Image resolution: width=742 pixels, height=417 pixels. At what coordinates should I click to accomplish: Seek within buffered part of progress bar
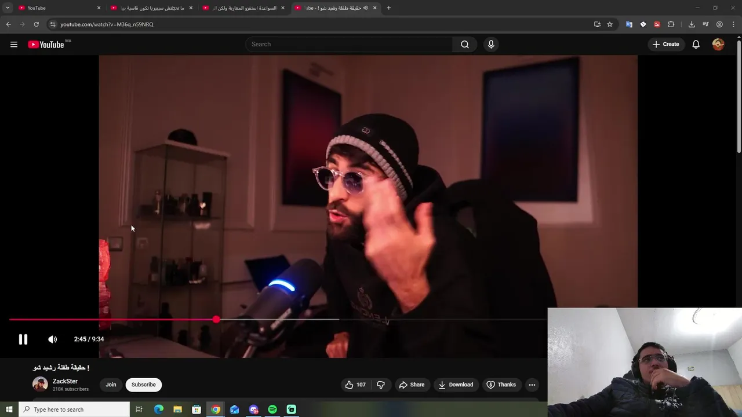(278, 319)
